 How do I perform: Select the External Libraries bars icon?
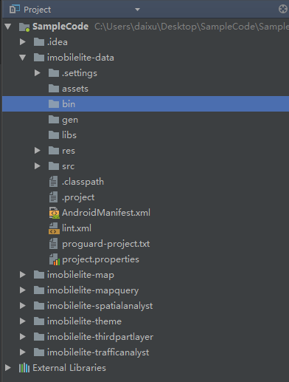[24, 368]
